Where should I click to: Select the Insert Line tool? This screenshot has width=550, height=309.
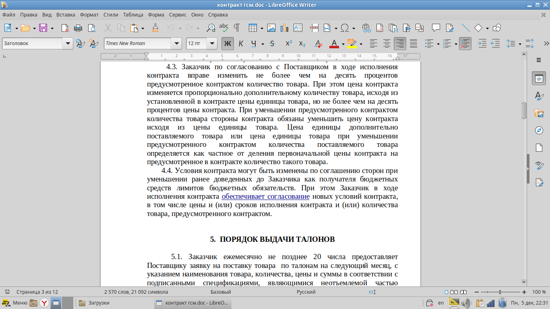pyautogui.click(x=465, y=28)
